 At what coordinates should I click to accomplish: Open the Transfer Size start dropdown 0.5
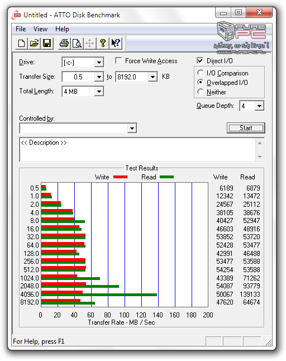99,77
